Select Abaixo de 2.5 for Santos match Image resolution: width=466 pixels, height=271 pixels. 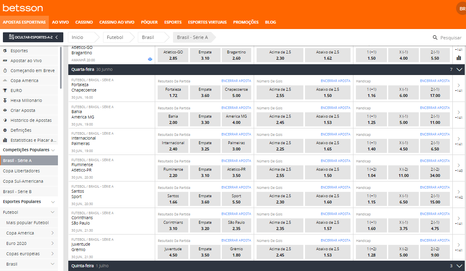[x=327, y=199]
